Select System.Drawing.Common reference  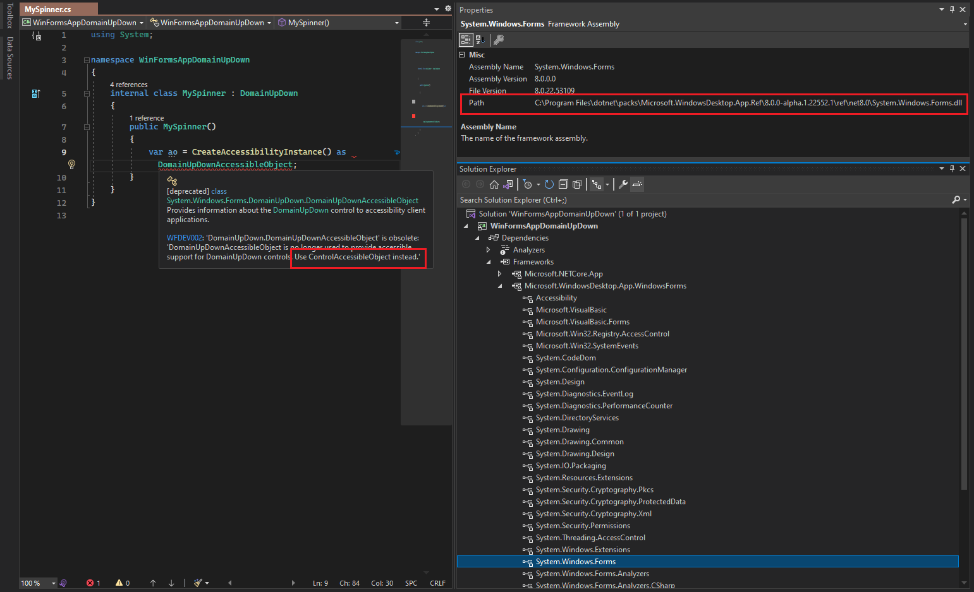[x=580, y=442]
